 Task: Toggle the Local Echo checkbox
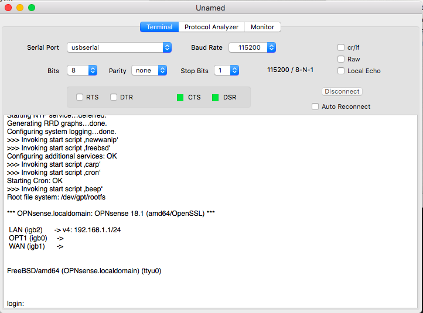point(341,71)
